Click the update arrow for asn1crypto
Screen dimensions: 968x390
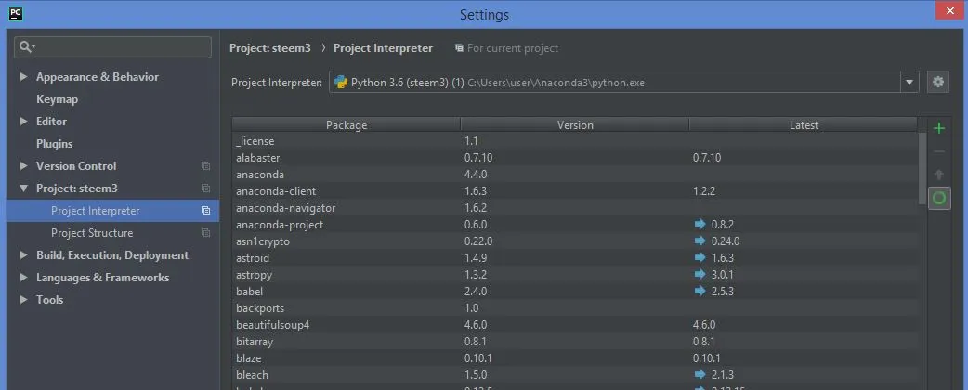[x=700, y=241]
